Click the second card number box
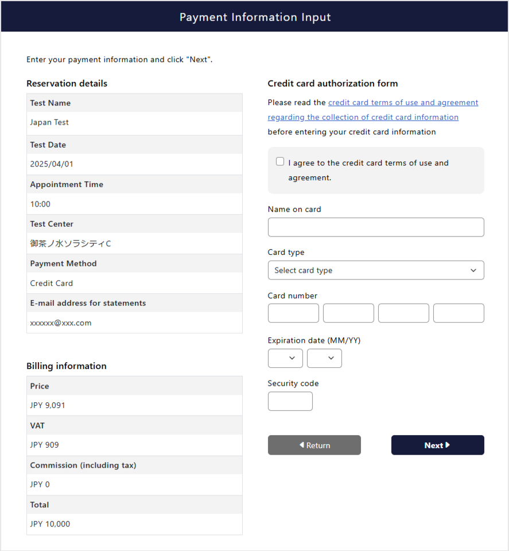This screenshot has width=509, height=551. tap(348, 313)
